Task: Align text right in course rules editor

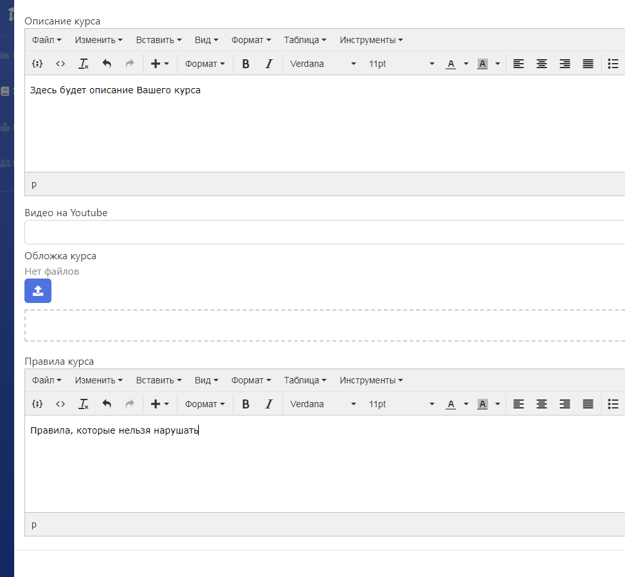Action: tap(565, 404)
